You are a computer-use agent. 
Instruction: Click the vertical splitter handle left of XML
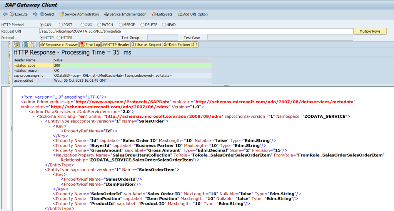coord(12,129)
